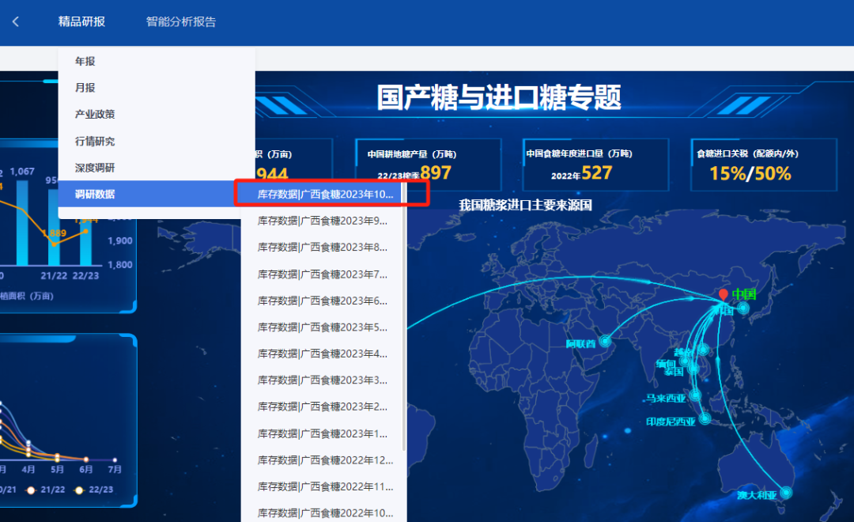
Task: Click the 1,889 data point on line chart
Action: pyautogui.click(x=54, y=244)
